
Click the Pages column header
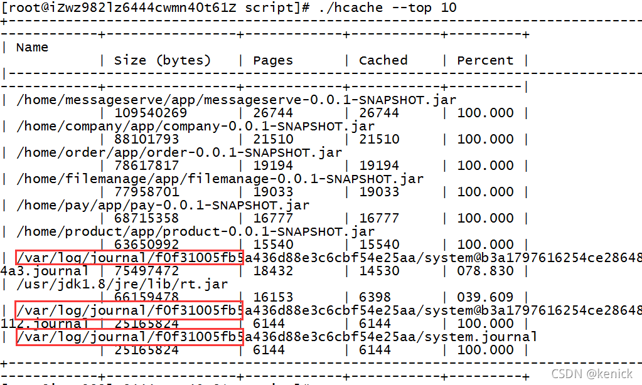(272, 60)
